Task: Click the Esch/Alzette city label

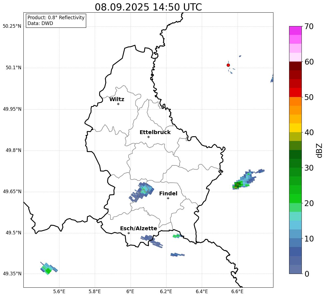Action: pyautogui.click(x=138, y=228)
